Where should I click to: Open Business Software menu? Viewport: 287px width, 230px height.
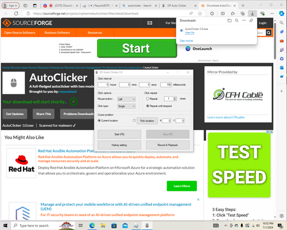pyautogui.click(x=57, y=33)
